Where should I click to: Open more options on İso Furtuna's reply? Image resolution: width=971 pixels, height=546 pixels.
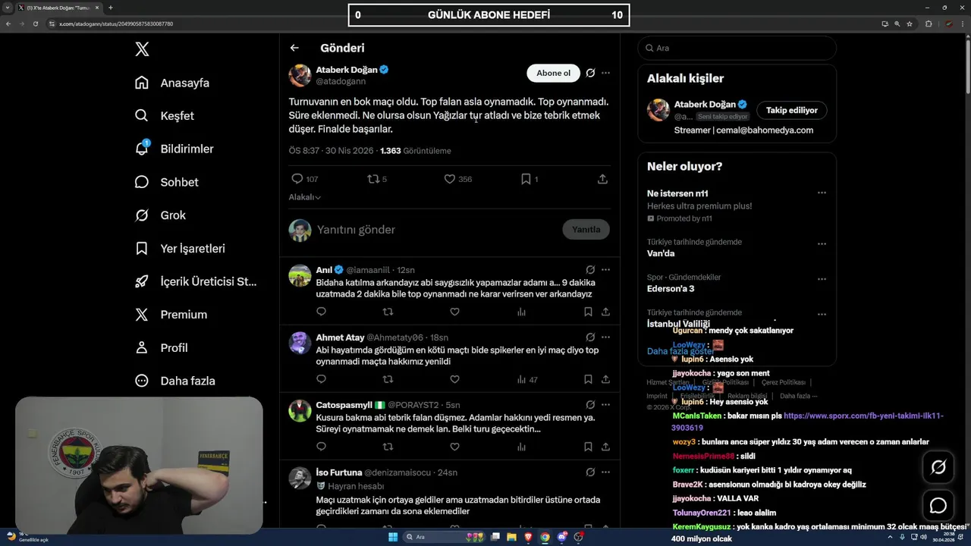click(x=605, y=472)
